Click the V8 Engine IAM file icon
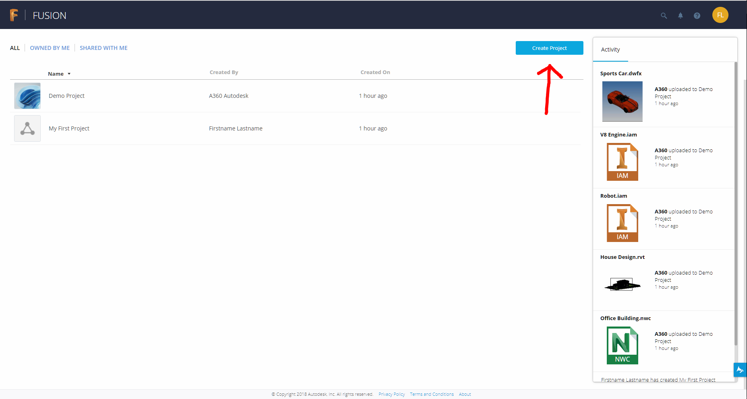This screenshot has height=399, width=747. click(x=622, y=162)
